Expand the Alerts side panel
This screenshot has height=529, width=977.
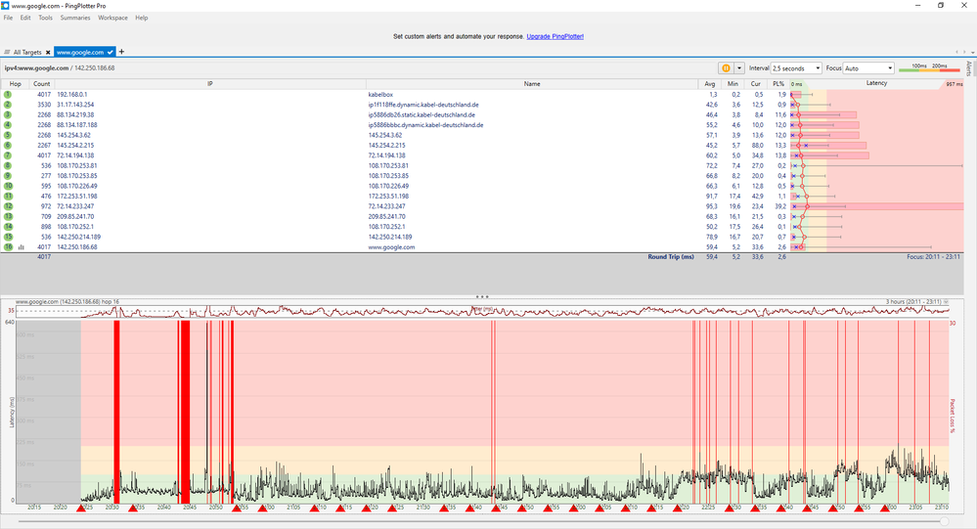[x=969, y=67]
